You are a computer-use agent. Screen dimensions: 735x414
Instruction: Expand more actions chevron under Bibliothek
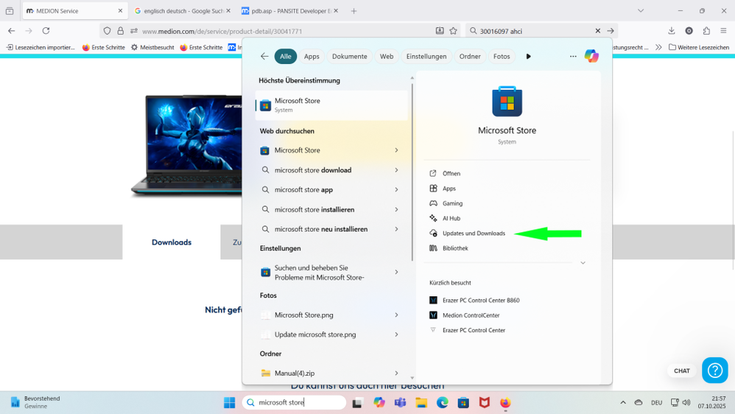coord(583,263)
